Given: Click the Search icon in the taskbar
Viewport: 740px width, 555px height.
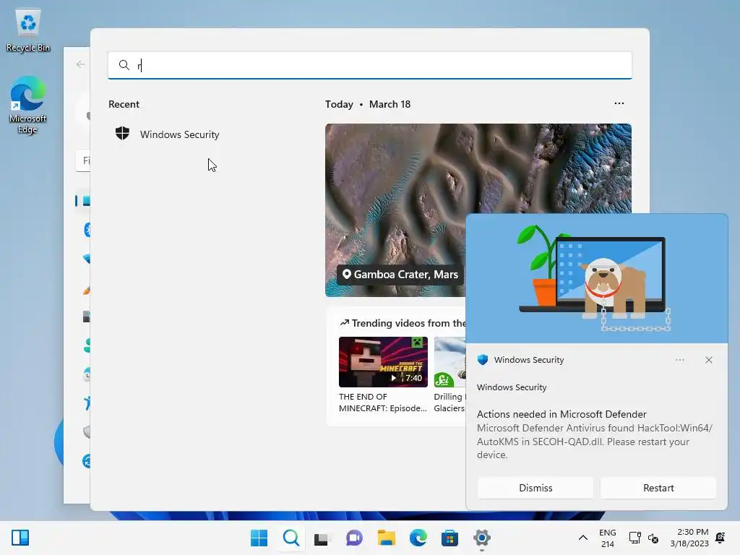Looking at the screenshot, I should [291, 538].
